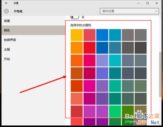Maximize the settings window
The width and height of the screenshot is (163, 127).
148,3
